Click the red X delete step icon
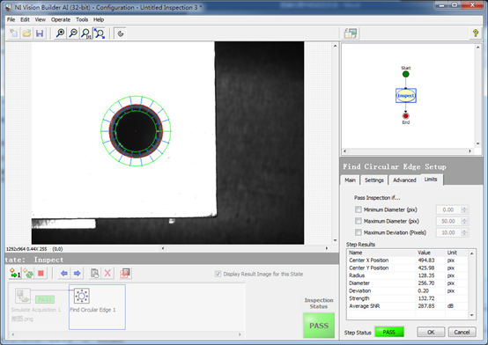 (107, 274)
